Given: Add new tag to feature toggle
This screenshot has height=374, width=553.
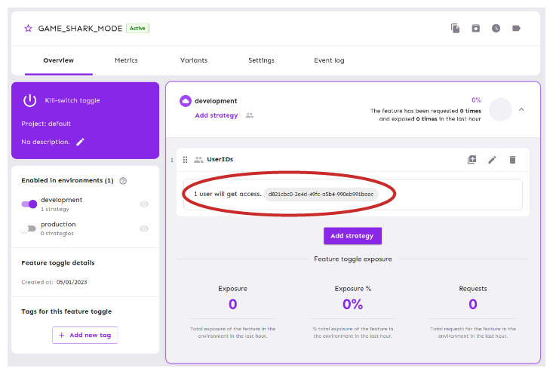Looking at the screenshot, I should click(85, 335).
